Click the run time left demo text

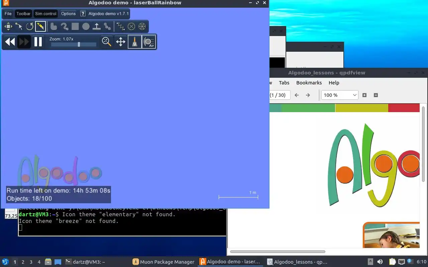pos(59,191)
